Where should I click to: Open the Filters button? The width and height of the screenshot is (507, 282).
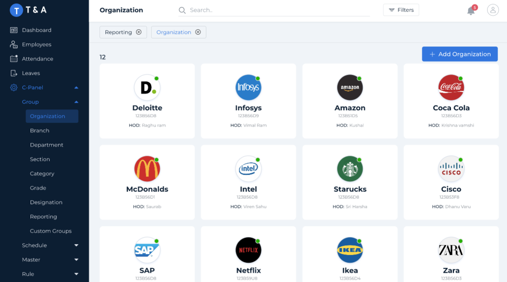tap(401, 10)
